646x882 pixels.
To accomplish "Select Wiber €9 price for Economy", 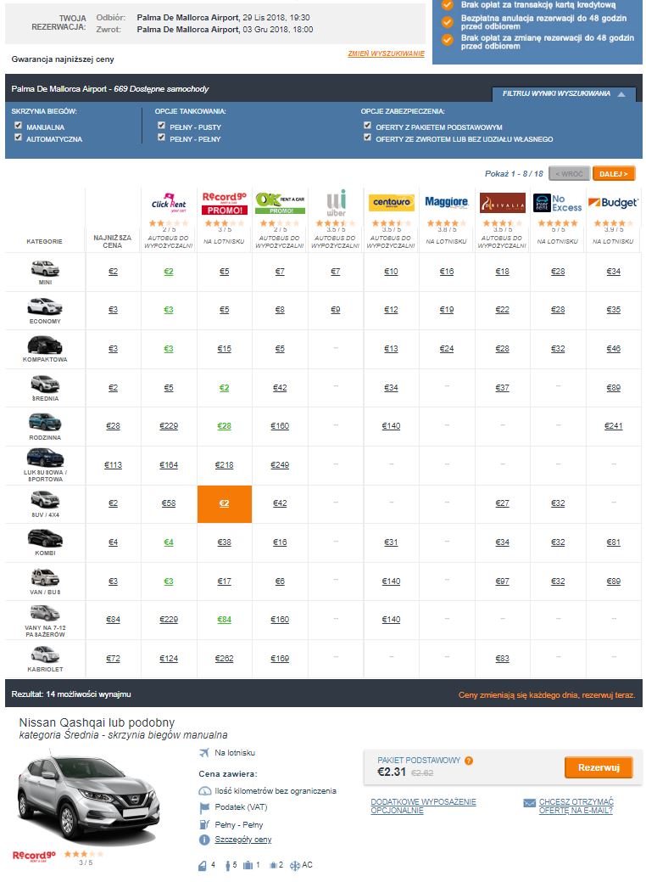I will 336,310.
